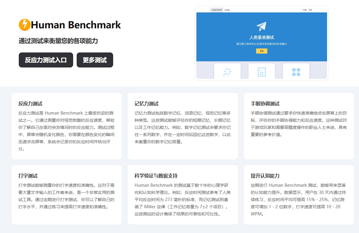
Task: Click 通过脑力游戏和认知测试 caption in preview
Action: coord(262,44)
